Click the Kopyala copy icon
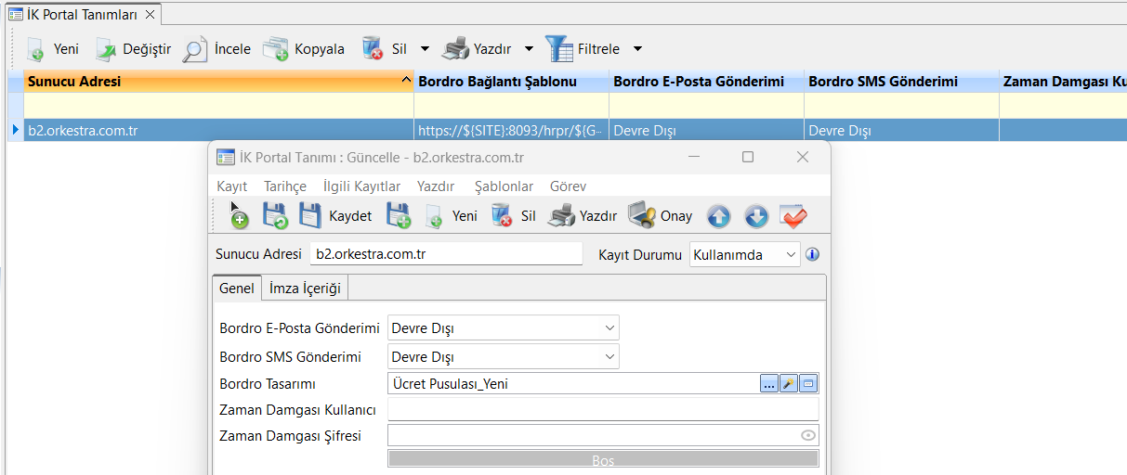Viewport: 1127px width, 475px height. (275, 49)
